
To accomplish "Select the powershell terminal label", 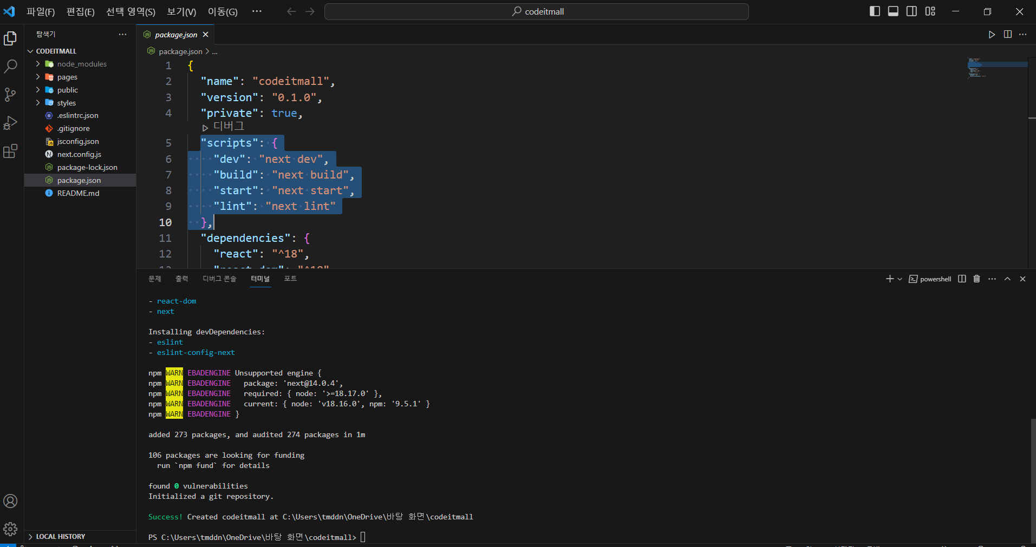I will click(x=930, y=279).
